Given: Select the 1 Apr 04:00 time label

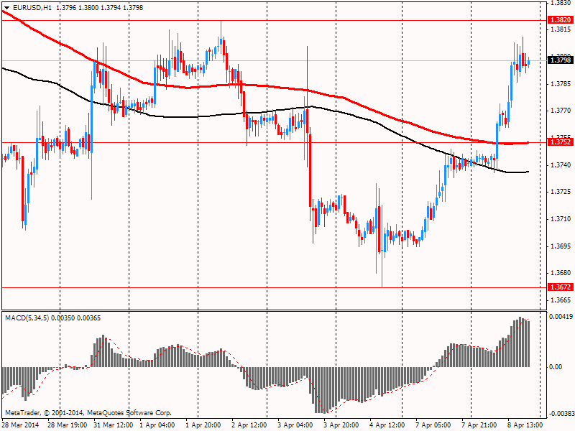Looking at the screenshot, I should pyautogui.click(x=157, y=425).
